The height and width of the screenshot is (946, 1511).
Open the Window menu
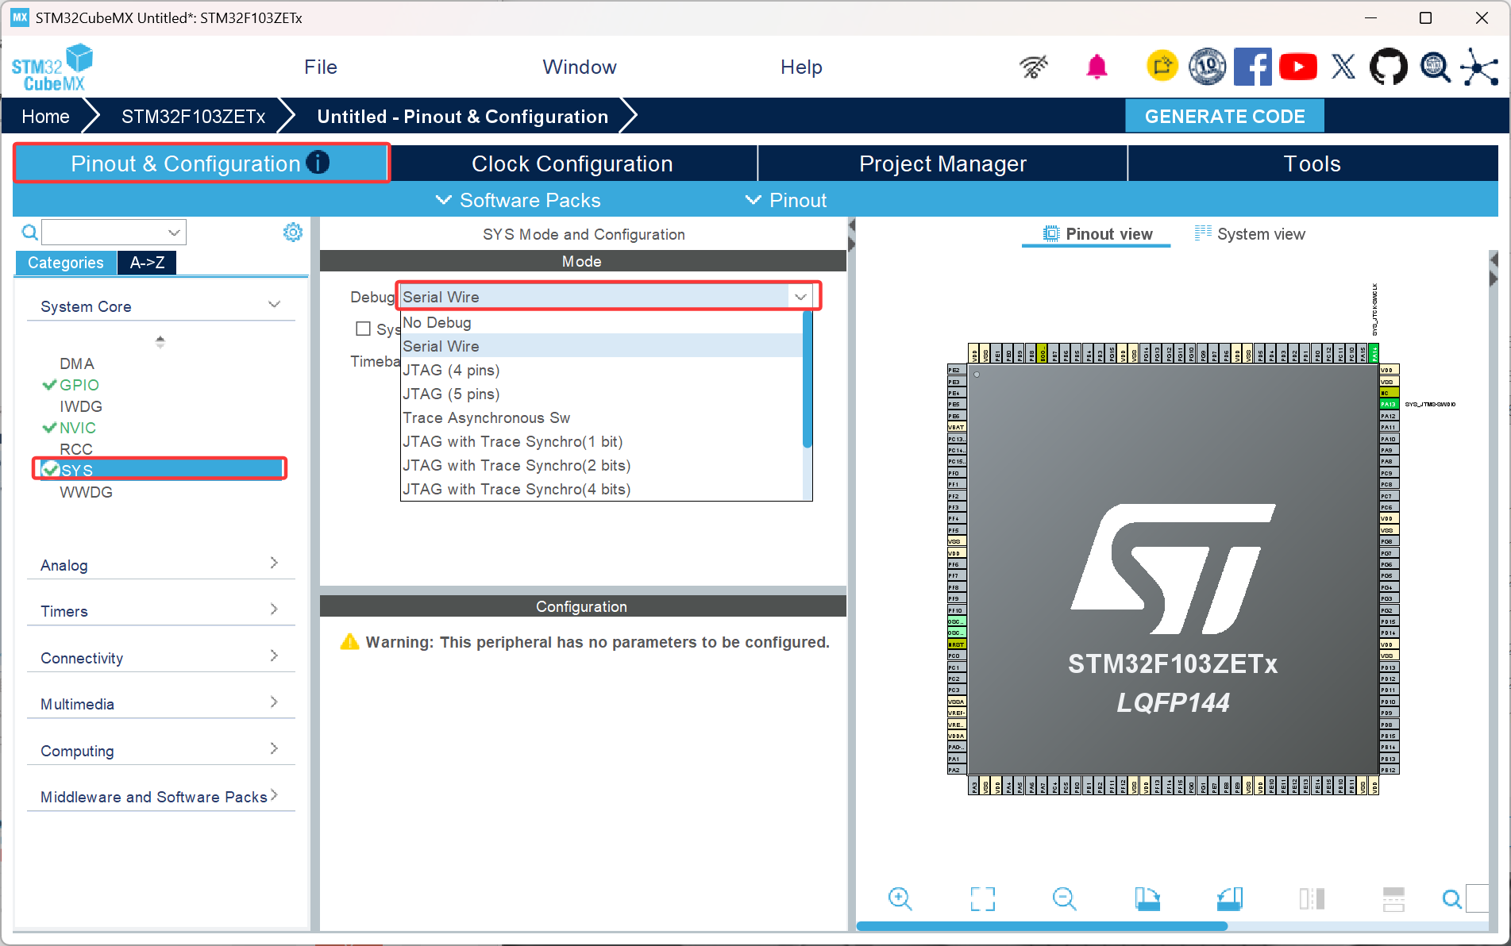580,67
